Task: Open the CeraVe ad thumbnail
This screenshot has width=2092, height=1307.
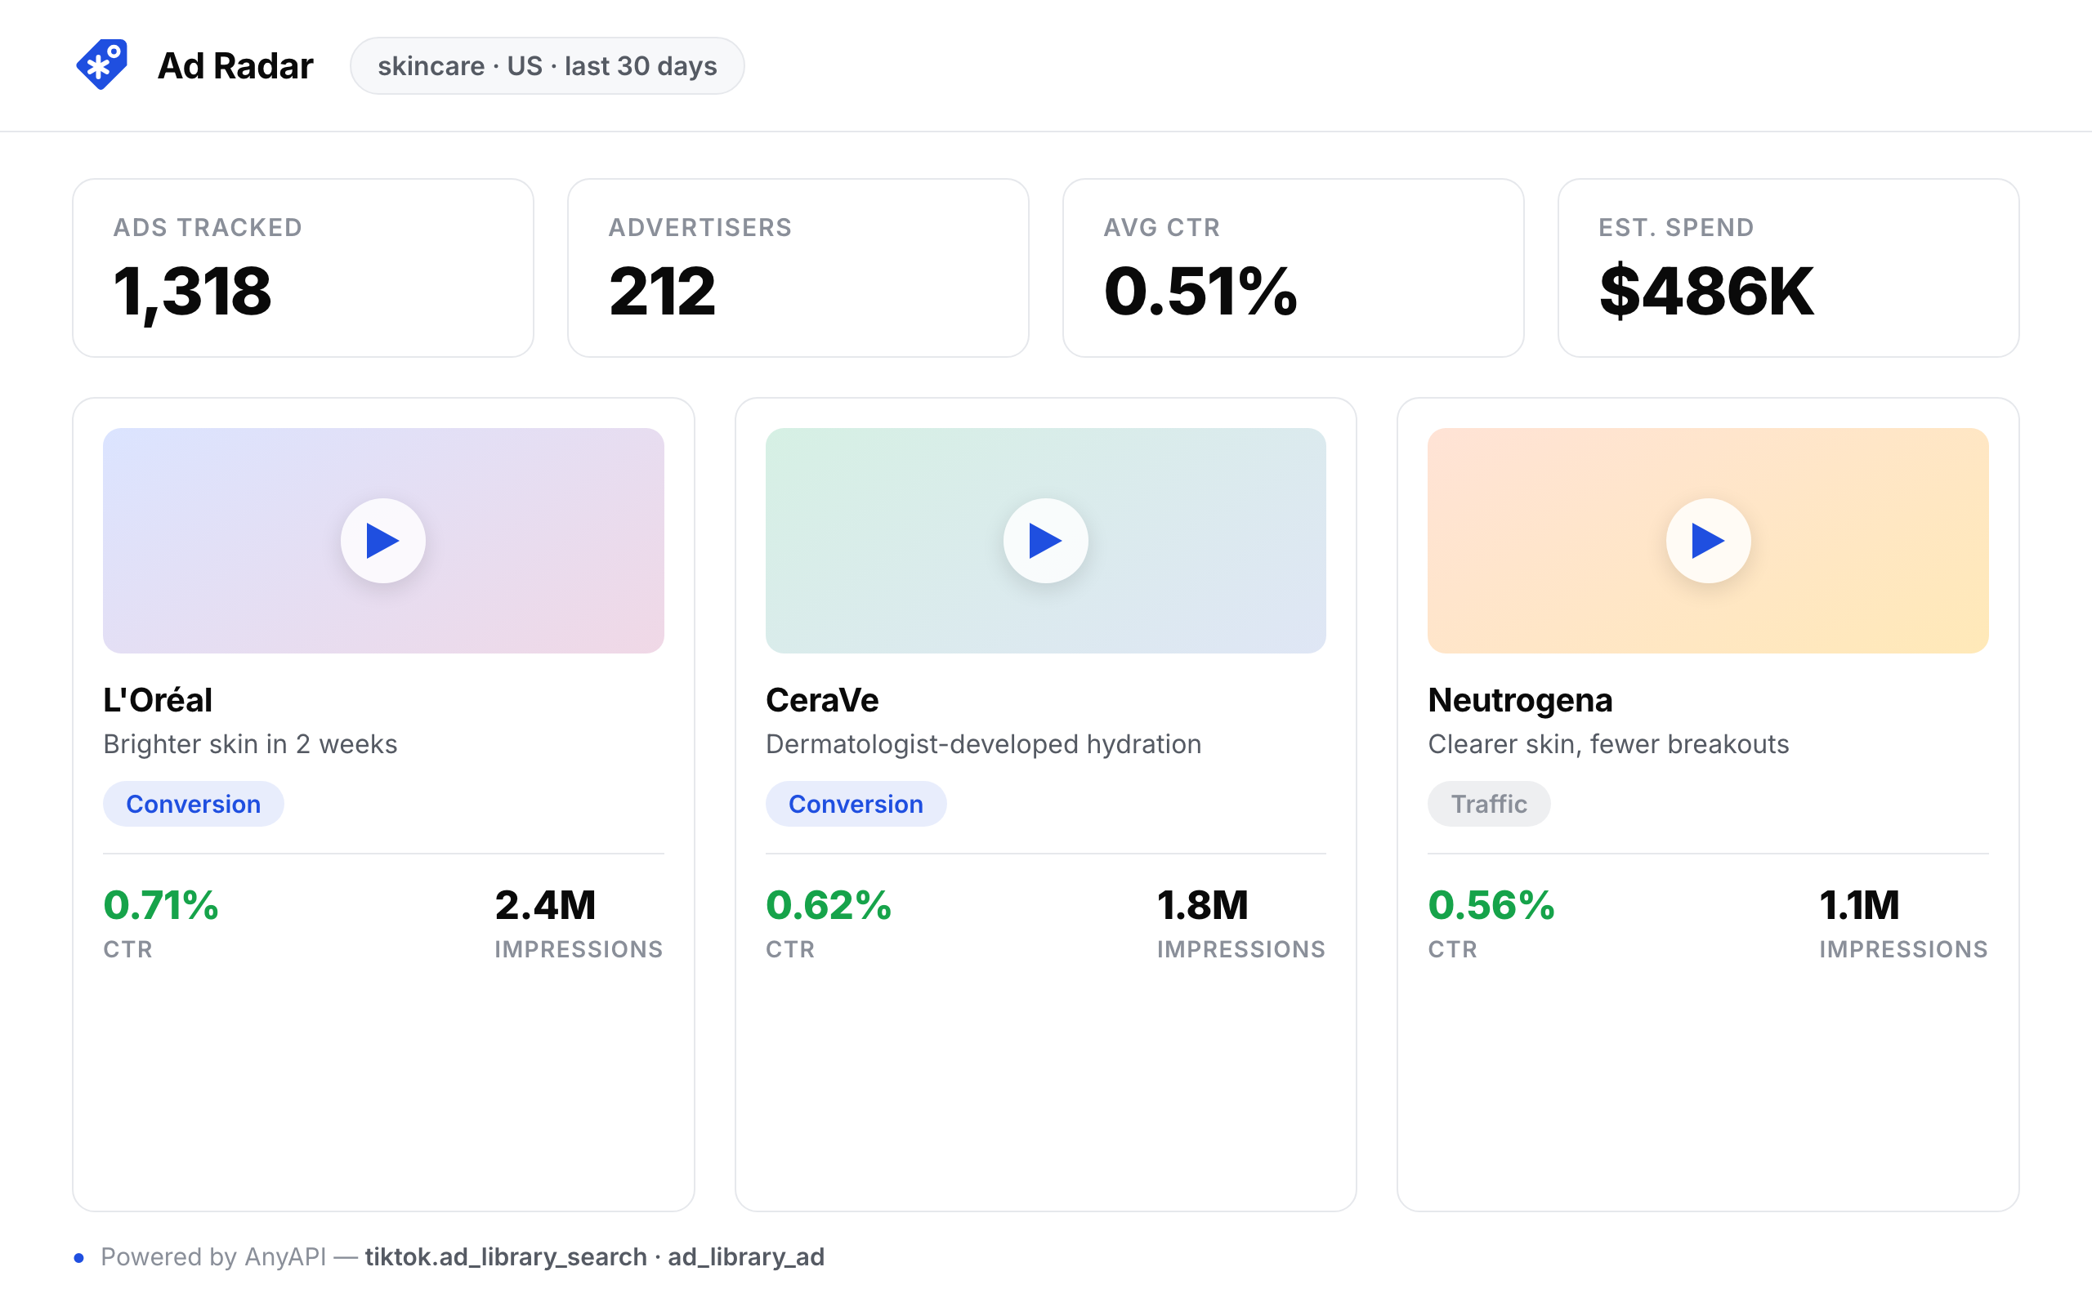Action: tap(1045, 541)
